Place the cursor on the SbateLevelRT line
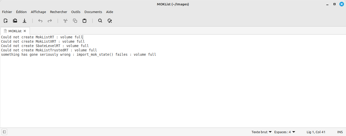This screenshot has width=346, height=136. pyautogui.click(x=45, y=46)
